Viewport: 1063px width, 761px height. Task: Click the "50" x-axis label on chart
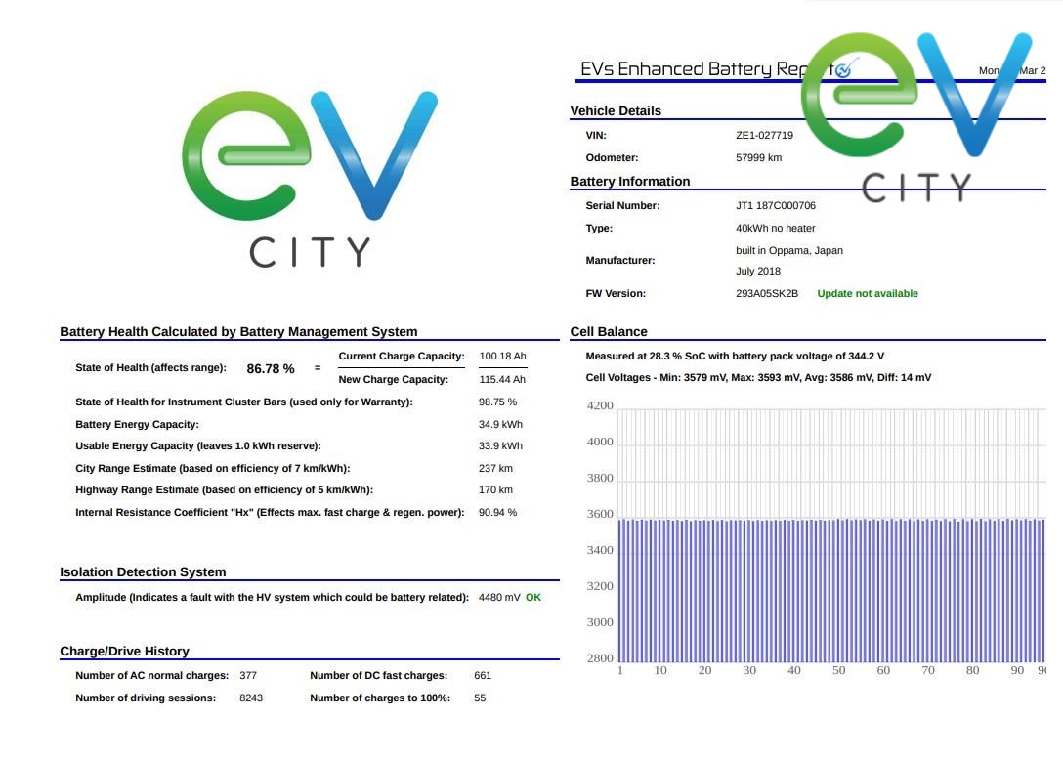[838, 671]
